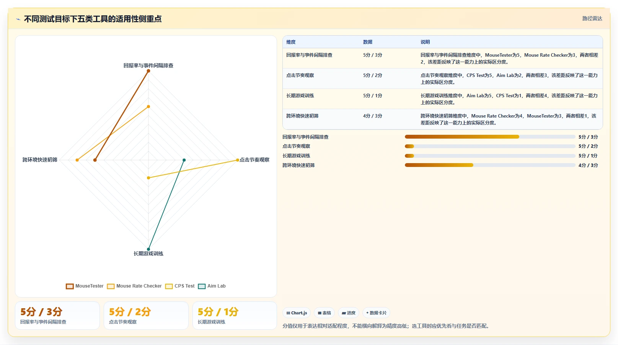Click the 维度 table column header
The width and height of the screenshot is (618, 345).
[291, 42]
